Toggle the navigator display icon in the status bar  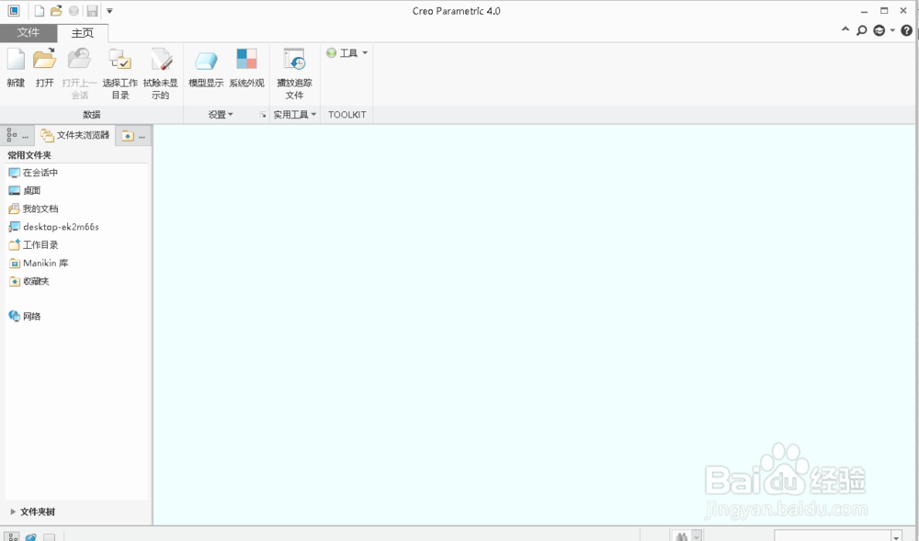(12, 536)
